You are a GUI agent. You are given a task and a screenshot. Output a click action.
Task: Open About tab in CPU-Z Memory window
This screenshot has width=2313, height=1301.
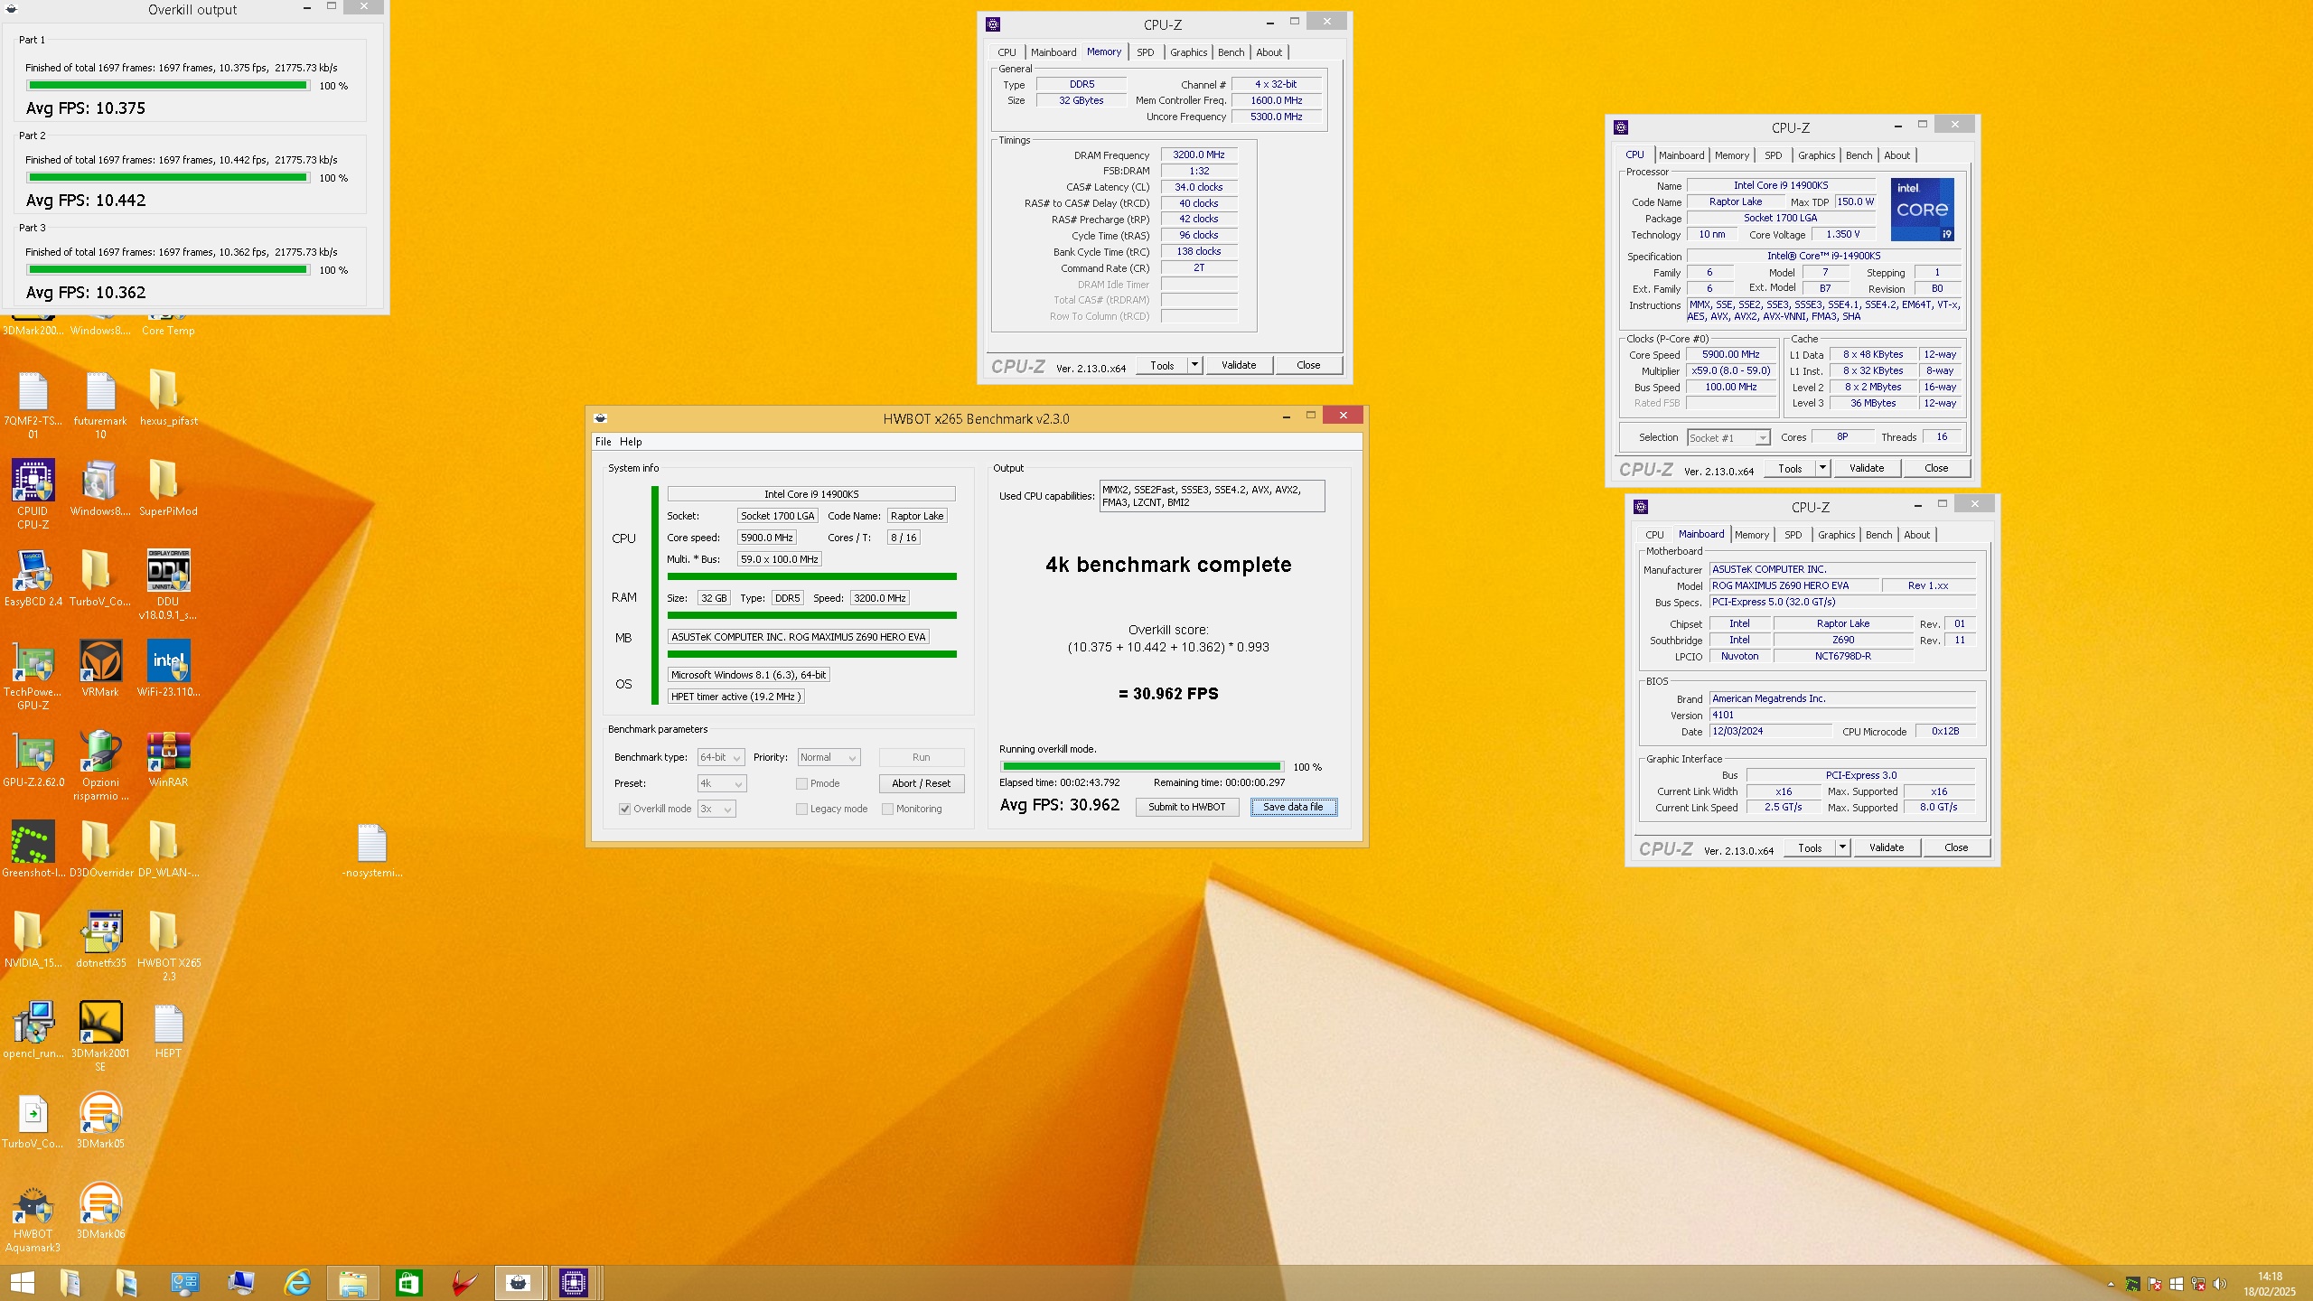click(1269, 52)
